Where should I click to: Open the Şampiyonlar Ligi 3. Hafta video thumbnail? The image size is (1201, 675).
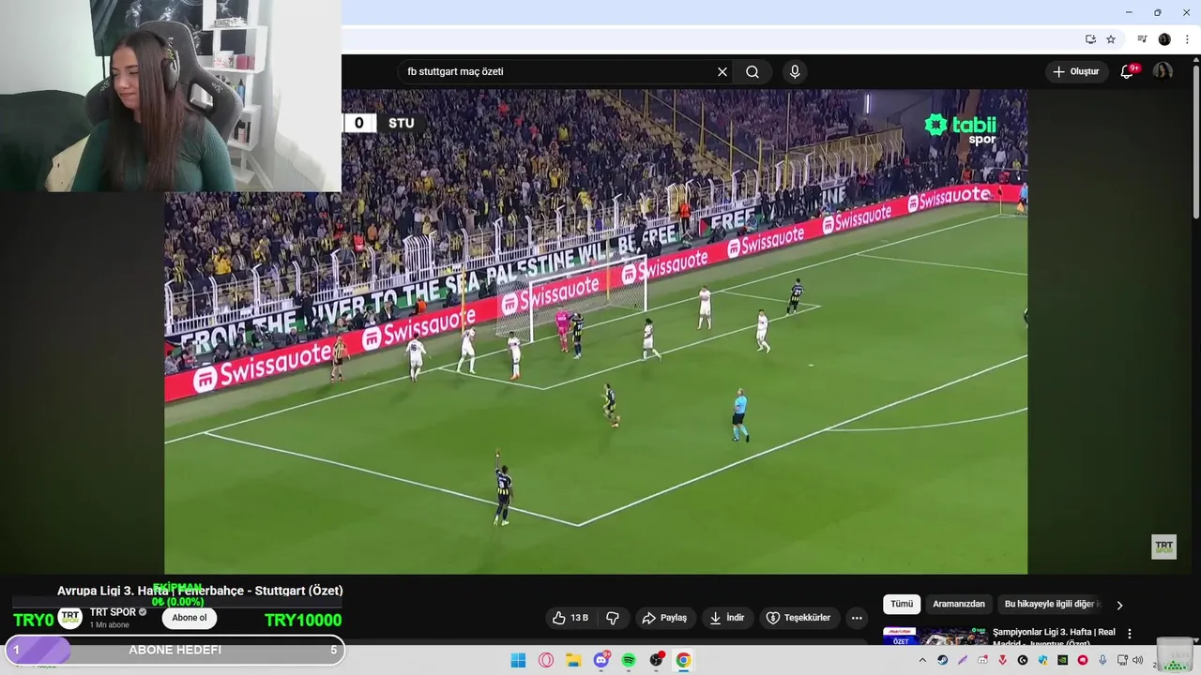[935, 637]
